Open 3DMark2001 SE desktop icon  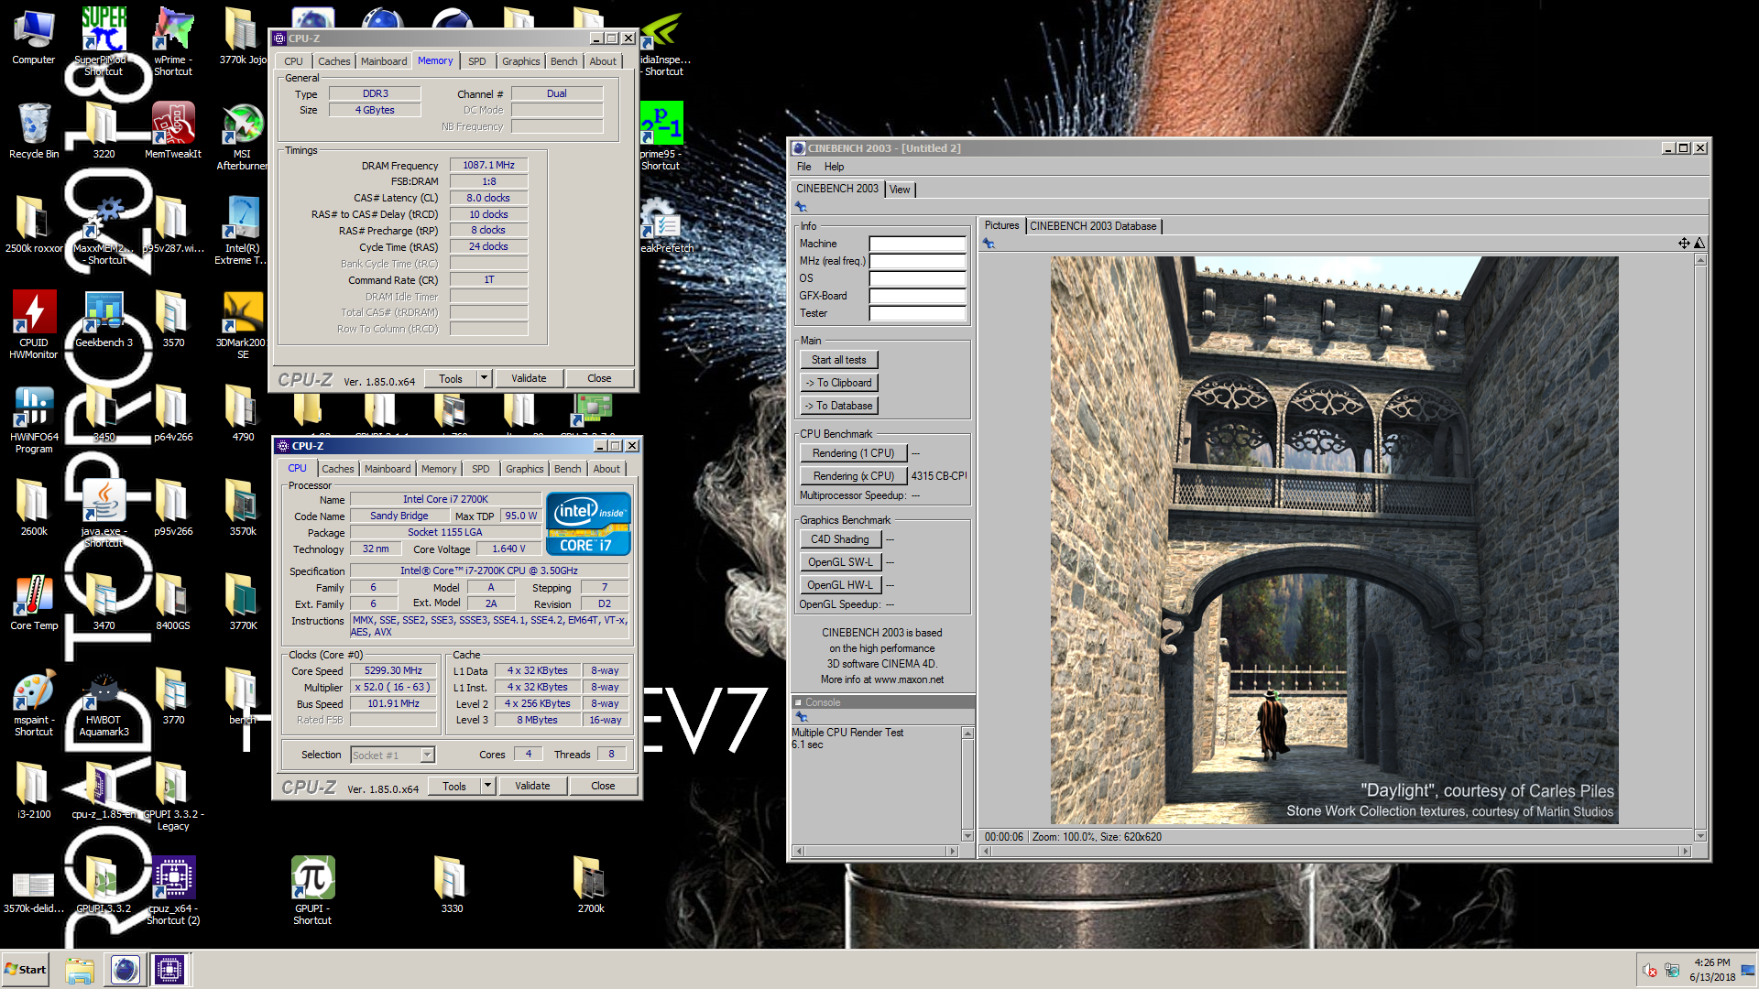(x=243, y=325)
